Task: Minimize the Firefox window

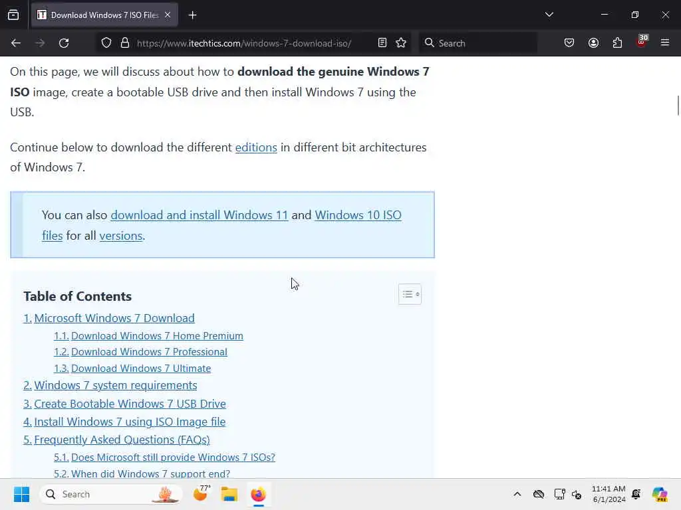Action: (x=604, y=15)
